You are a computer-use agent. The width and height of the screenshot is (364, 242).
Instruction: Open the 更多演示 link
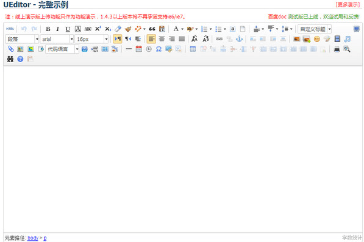pyautogui.click(x=348, y=5)
